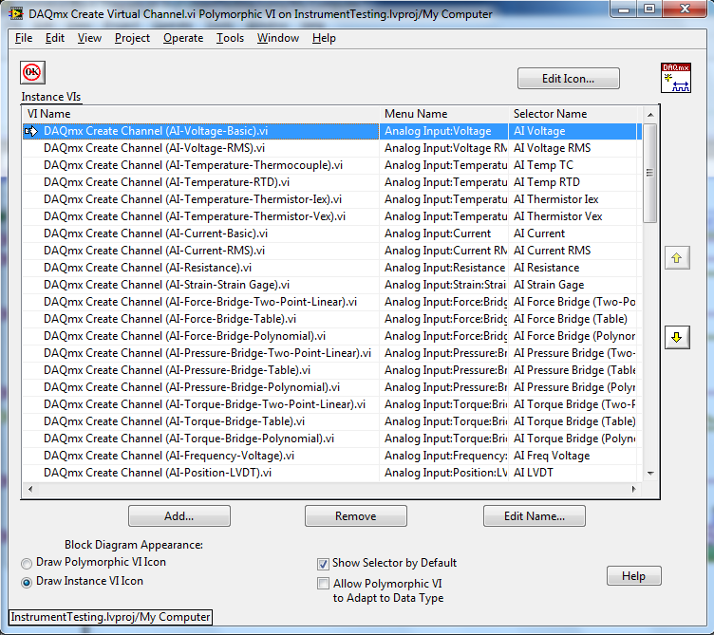Move selected instance up with yellow arrow
Viewport: 714px width, 635px height.
coord(677,258)
